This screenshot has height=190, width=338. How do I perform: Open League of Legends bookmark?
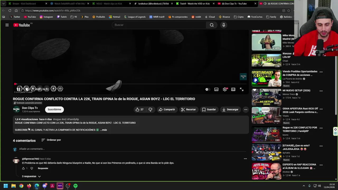click(134, 17)
